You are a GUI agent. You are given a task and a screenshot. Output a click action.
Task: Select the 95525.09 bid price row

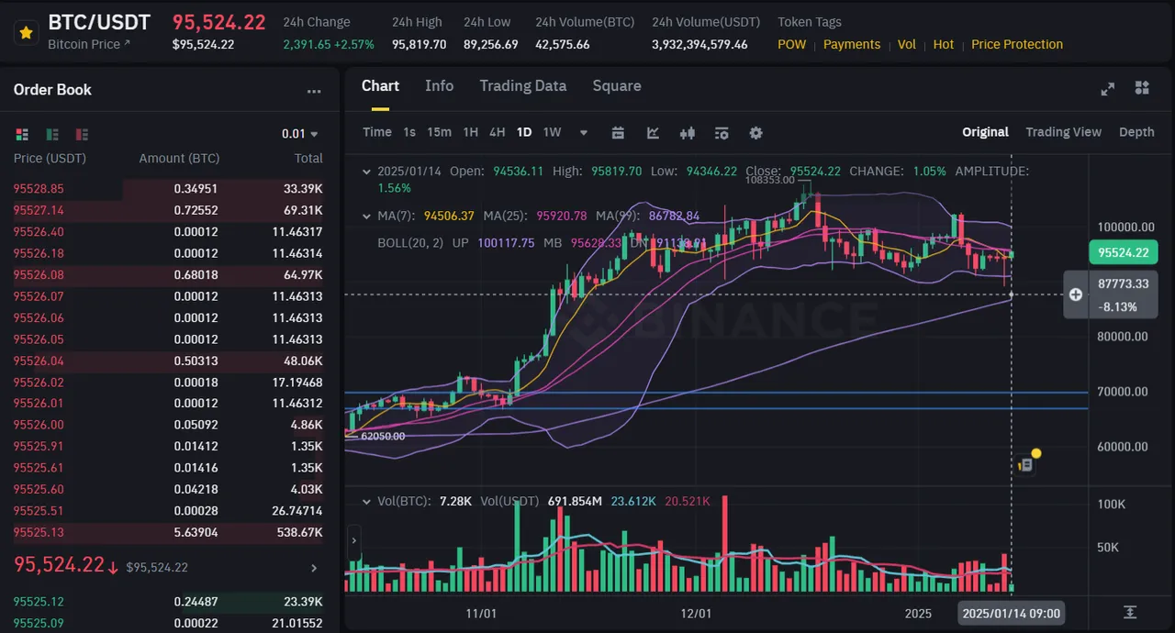170,623
